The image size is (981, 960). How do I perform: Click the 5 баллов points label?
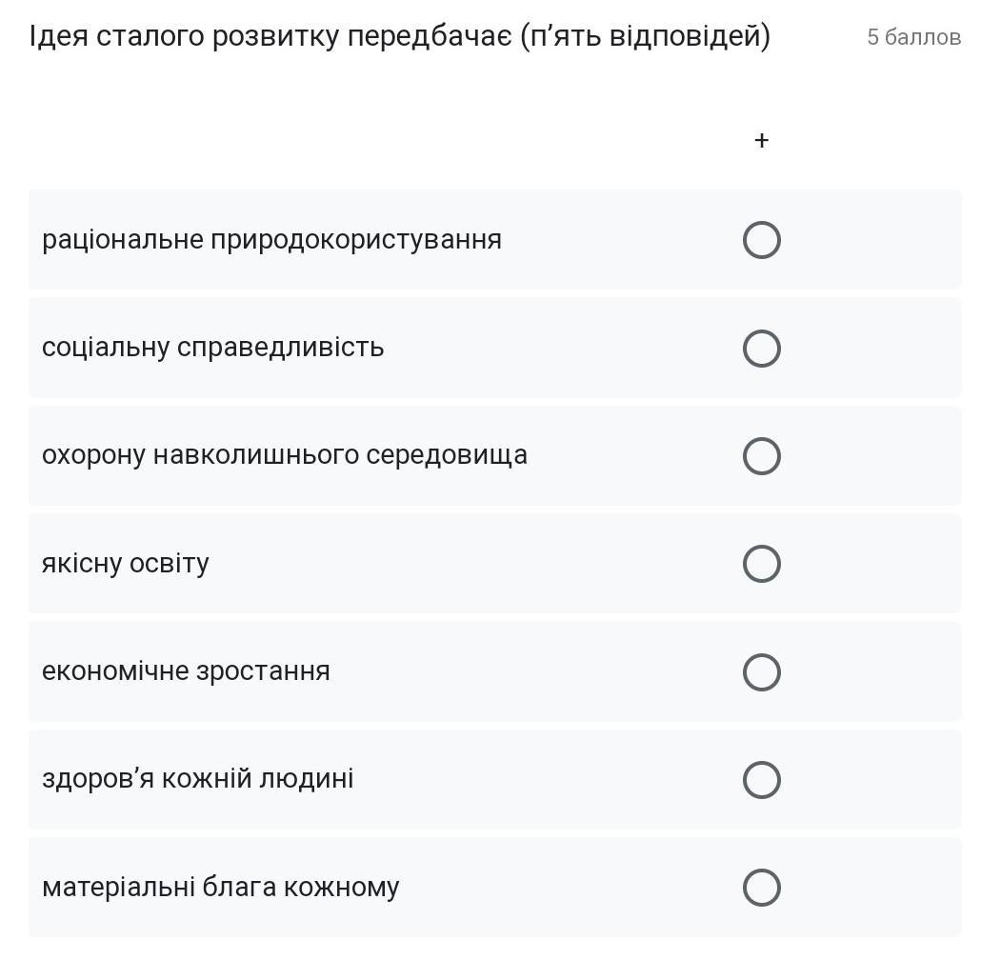pyautogui.click(x=913, y=37)
